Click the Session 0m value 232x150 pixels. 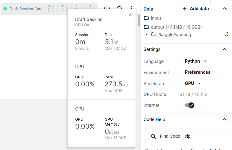click(80, 42)
